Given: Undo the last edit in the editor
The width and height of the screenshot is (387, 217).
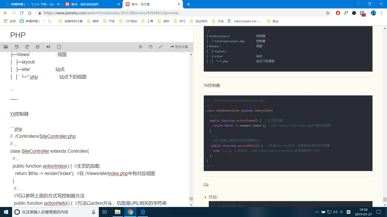Looking at the screenshot, I should (x=17, y=47).
